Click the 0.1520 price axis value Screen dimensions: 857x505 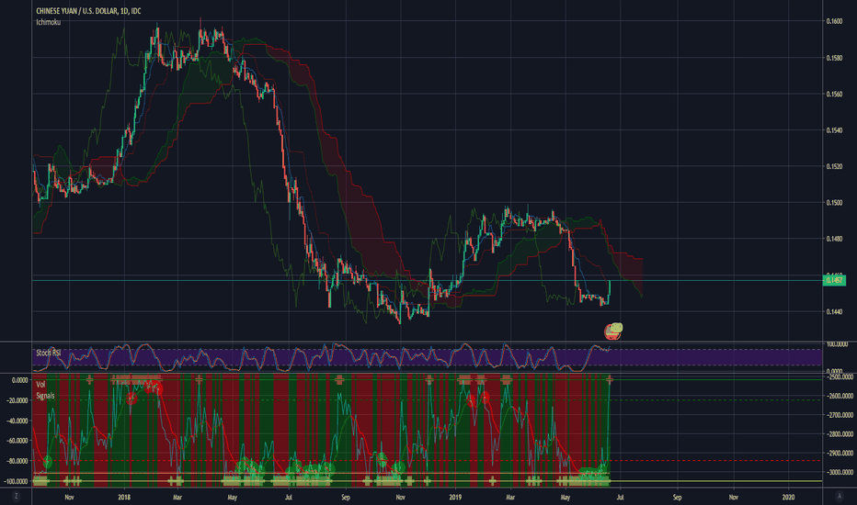(834, 166)
